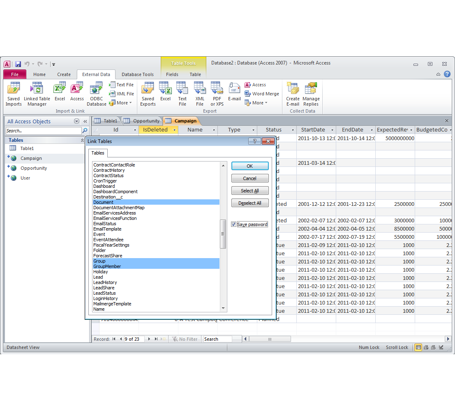Viewport: 455px width, 411px height.
Task: Open StartDate column filter dropdown
Action: click(332, 130)
